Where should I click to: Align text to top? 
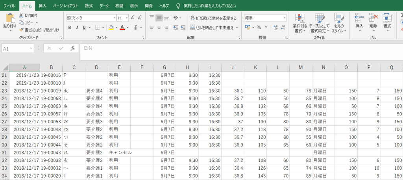pos(152,18)
